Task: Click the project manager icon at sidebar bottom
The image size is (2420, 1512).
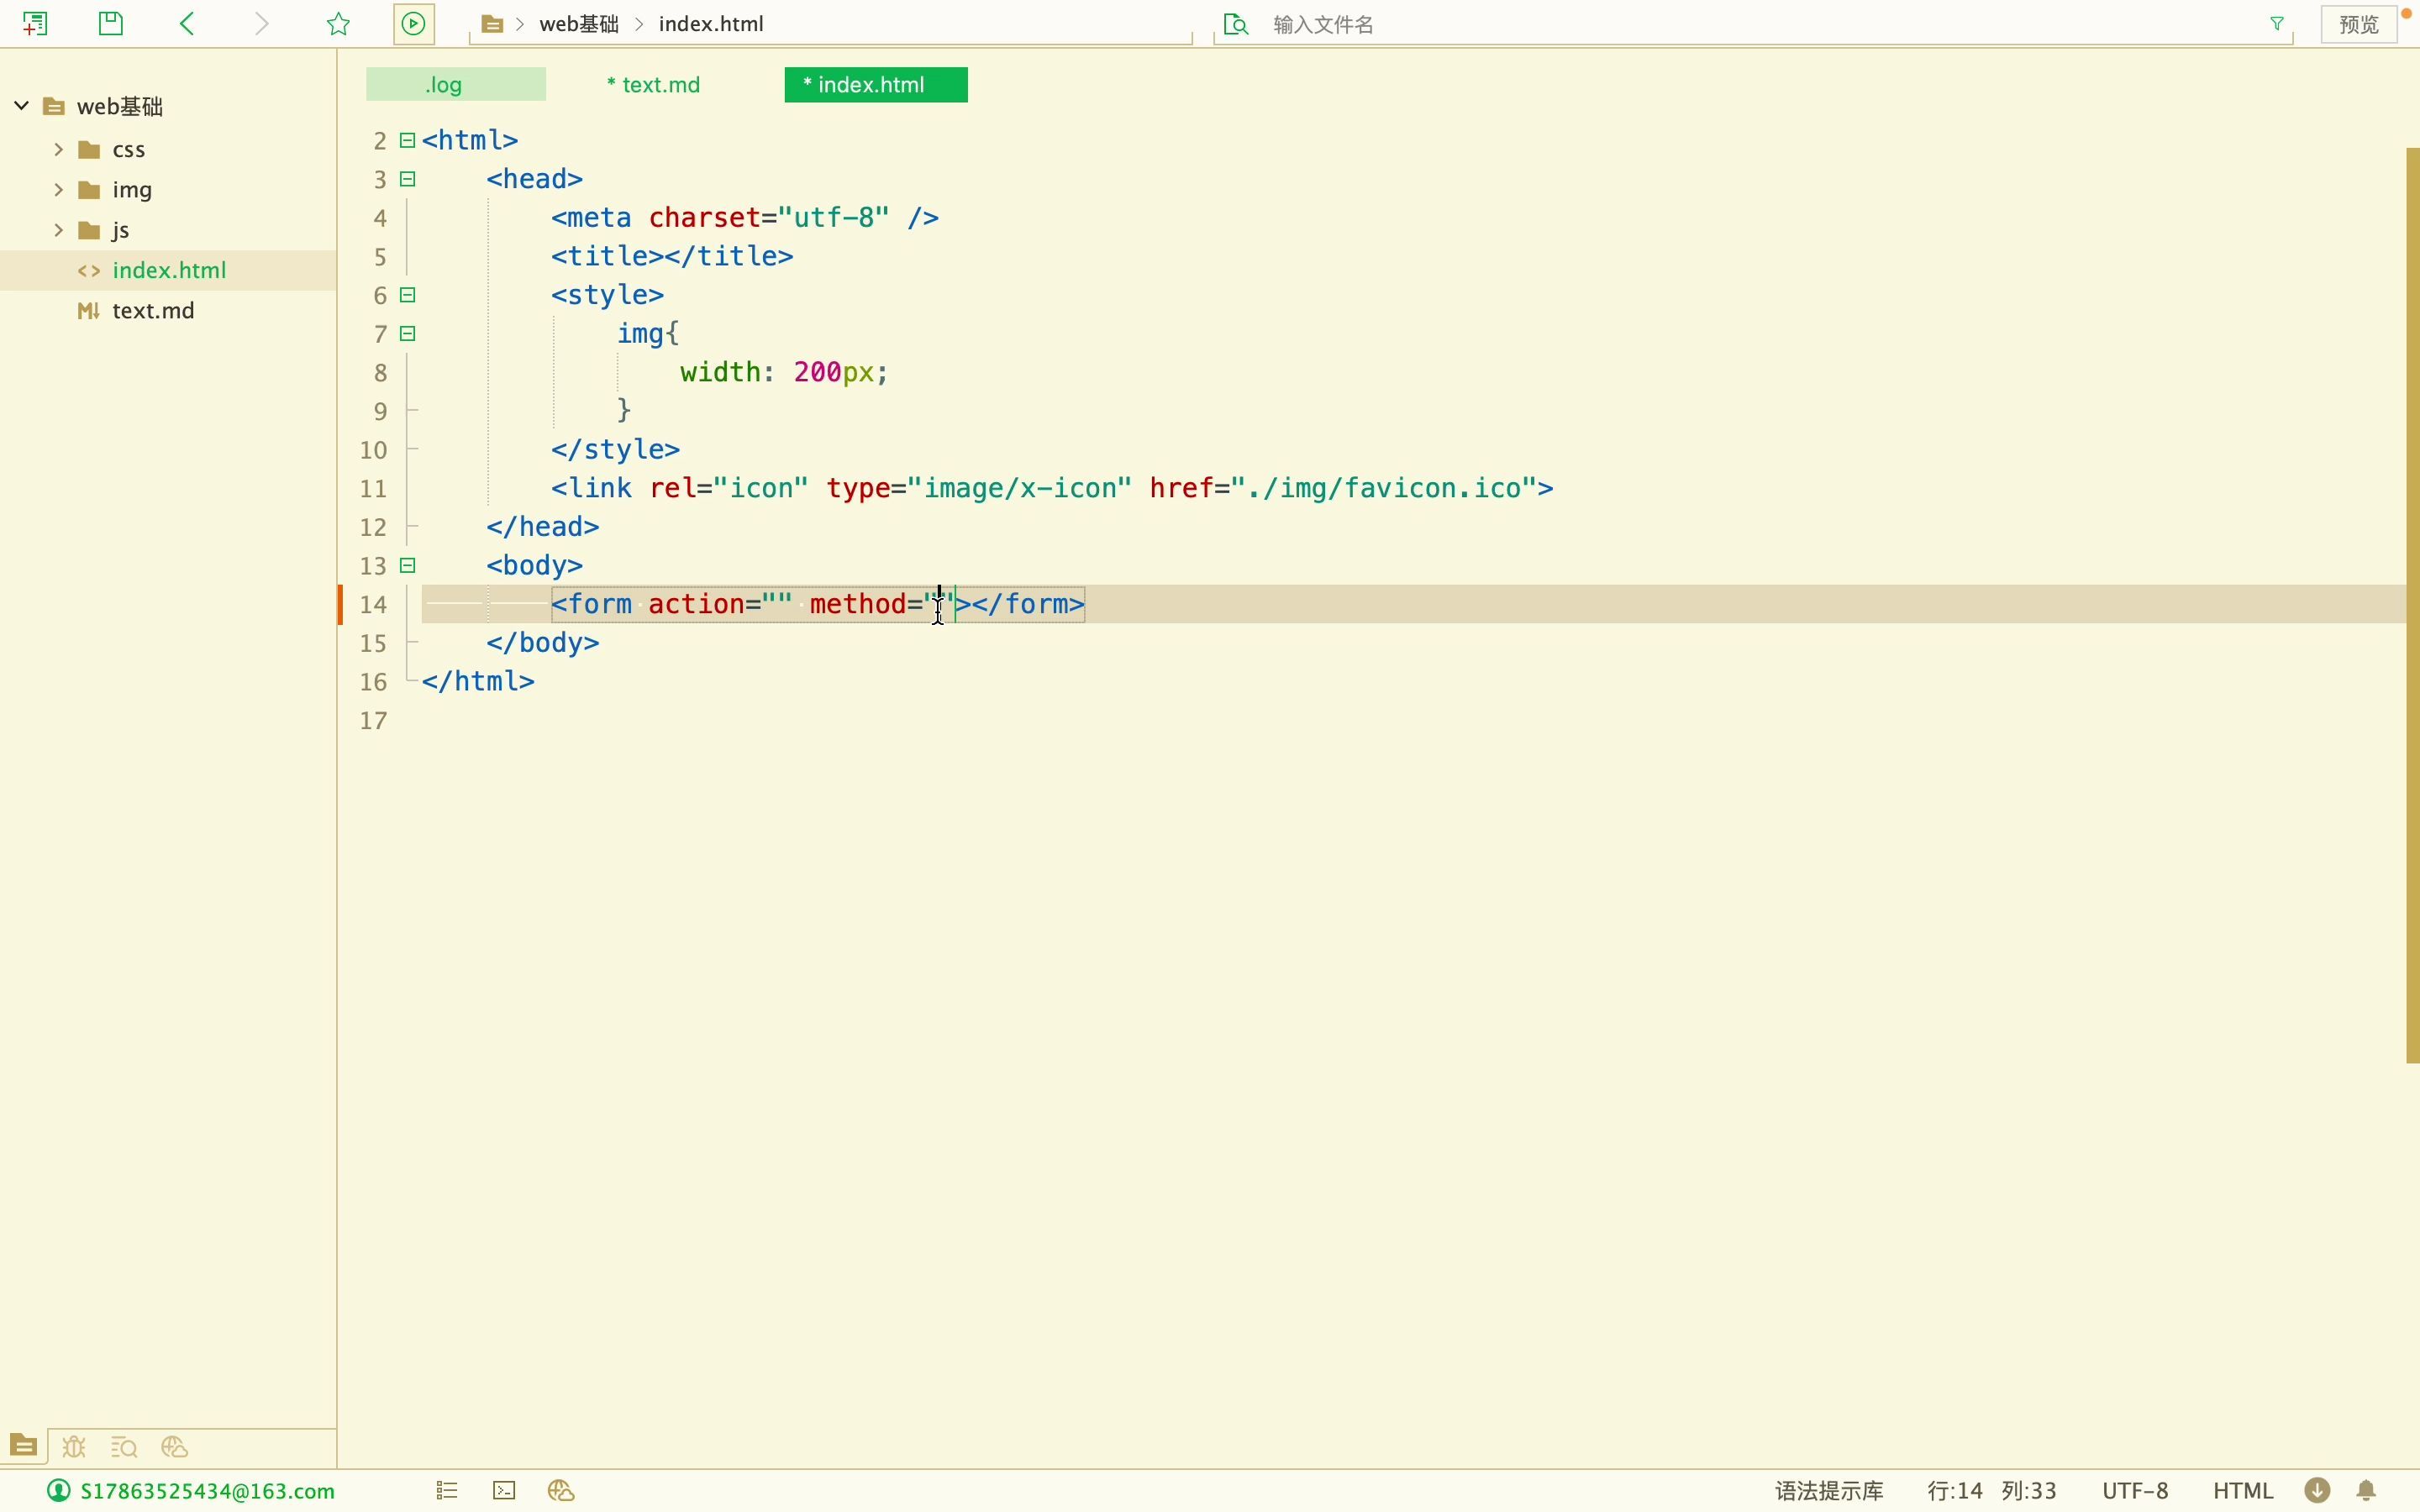Action: [x=23, y=1446]
